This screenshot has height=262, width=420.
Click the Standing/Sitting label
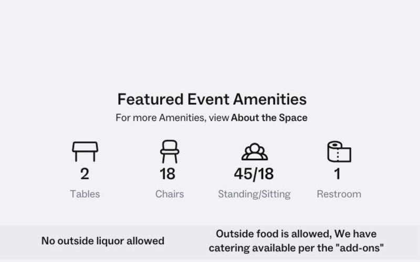(254, 194)
